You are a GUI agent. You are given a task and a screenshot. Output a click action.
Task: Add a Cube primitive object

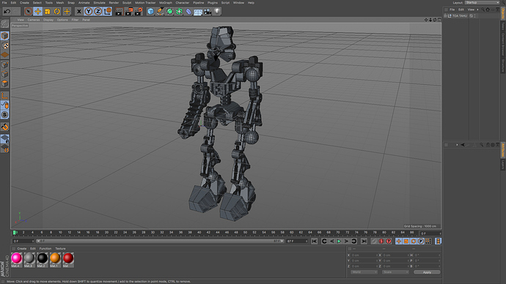[x=150, y=12]
